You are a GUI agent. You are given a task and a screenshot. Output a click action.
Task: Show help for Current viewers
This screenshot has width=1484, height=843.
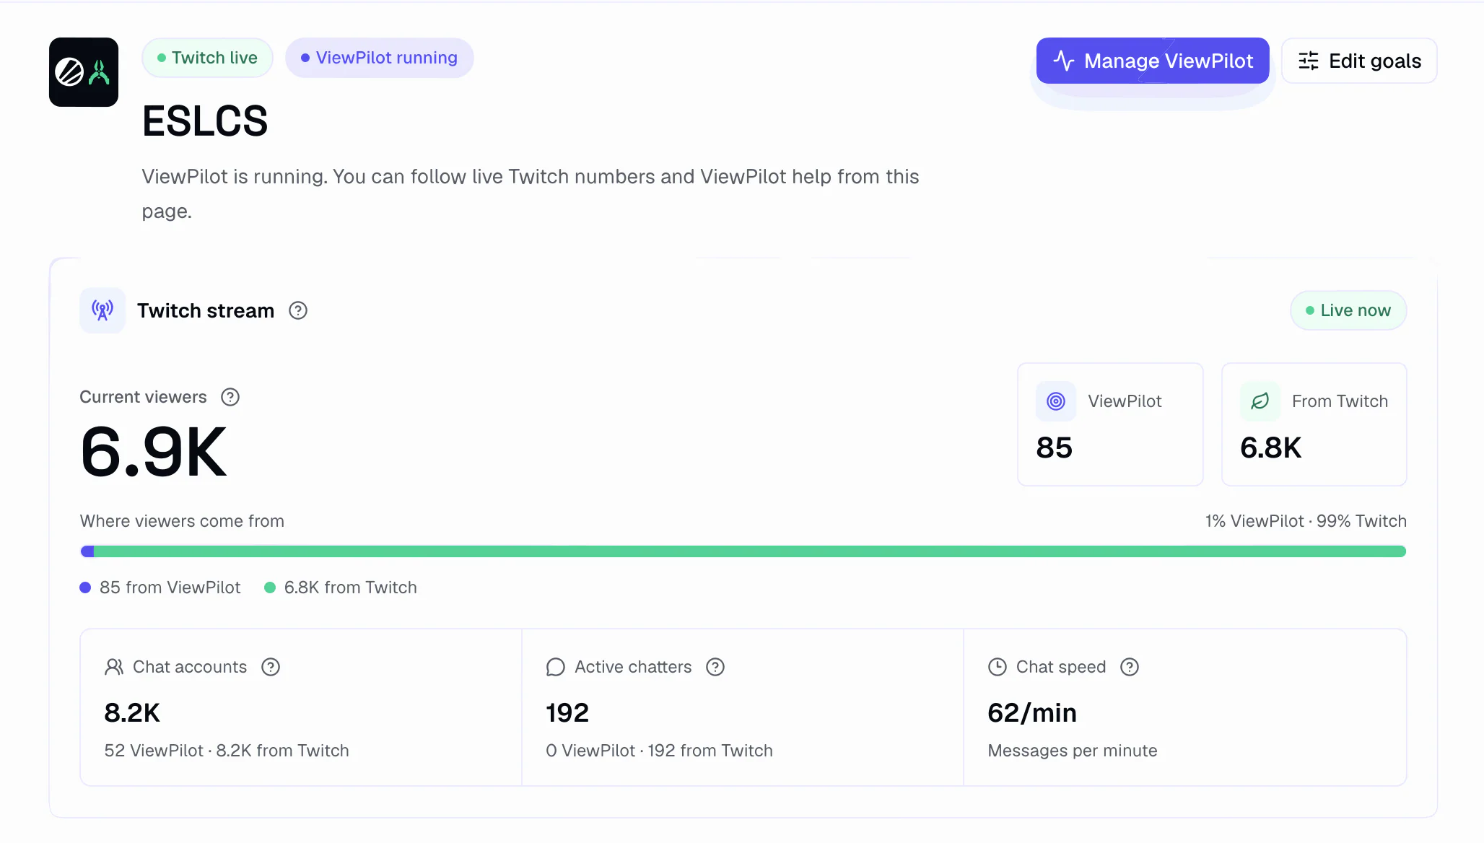pyautogui.click(x=230, y=397)
